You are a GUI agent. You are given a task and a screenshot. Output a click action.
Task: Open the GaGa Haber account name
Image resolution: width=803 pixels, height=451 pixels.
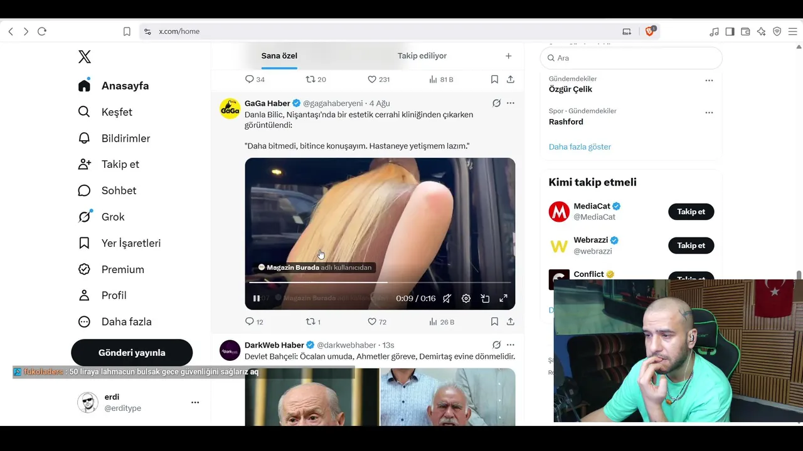[x=268, y=103]
